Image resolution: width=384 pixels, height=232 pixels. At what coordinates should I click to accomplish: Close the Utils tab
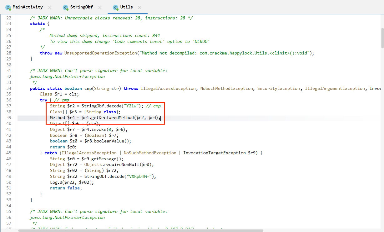(140, 7)
